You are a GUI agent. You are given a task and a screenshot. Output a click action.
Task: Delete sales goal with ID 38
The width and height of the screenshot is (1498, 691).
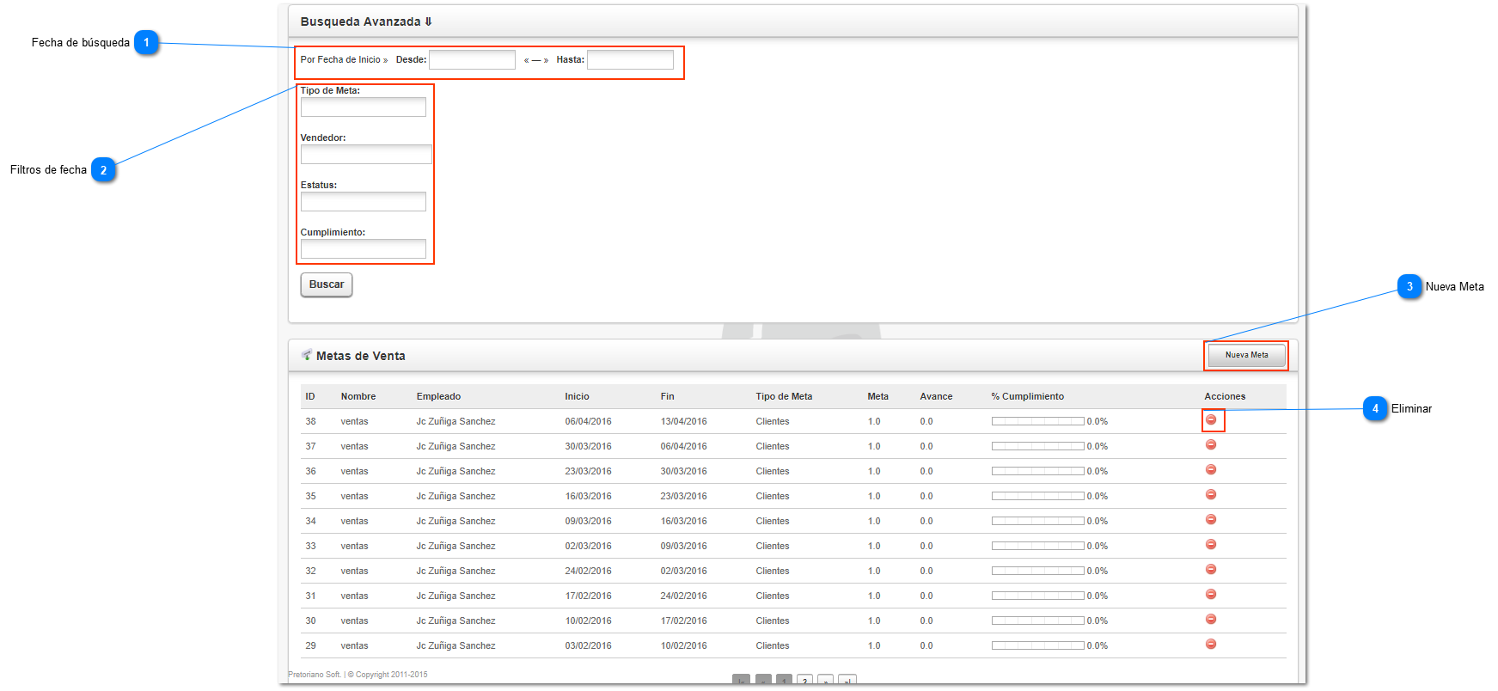click(1211, 419)
